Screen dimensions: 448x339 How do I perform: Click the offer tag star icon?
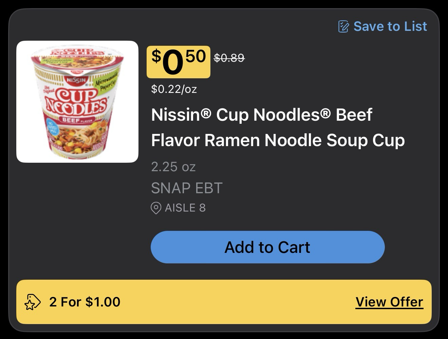coord(33,302)
